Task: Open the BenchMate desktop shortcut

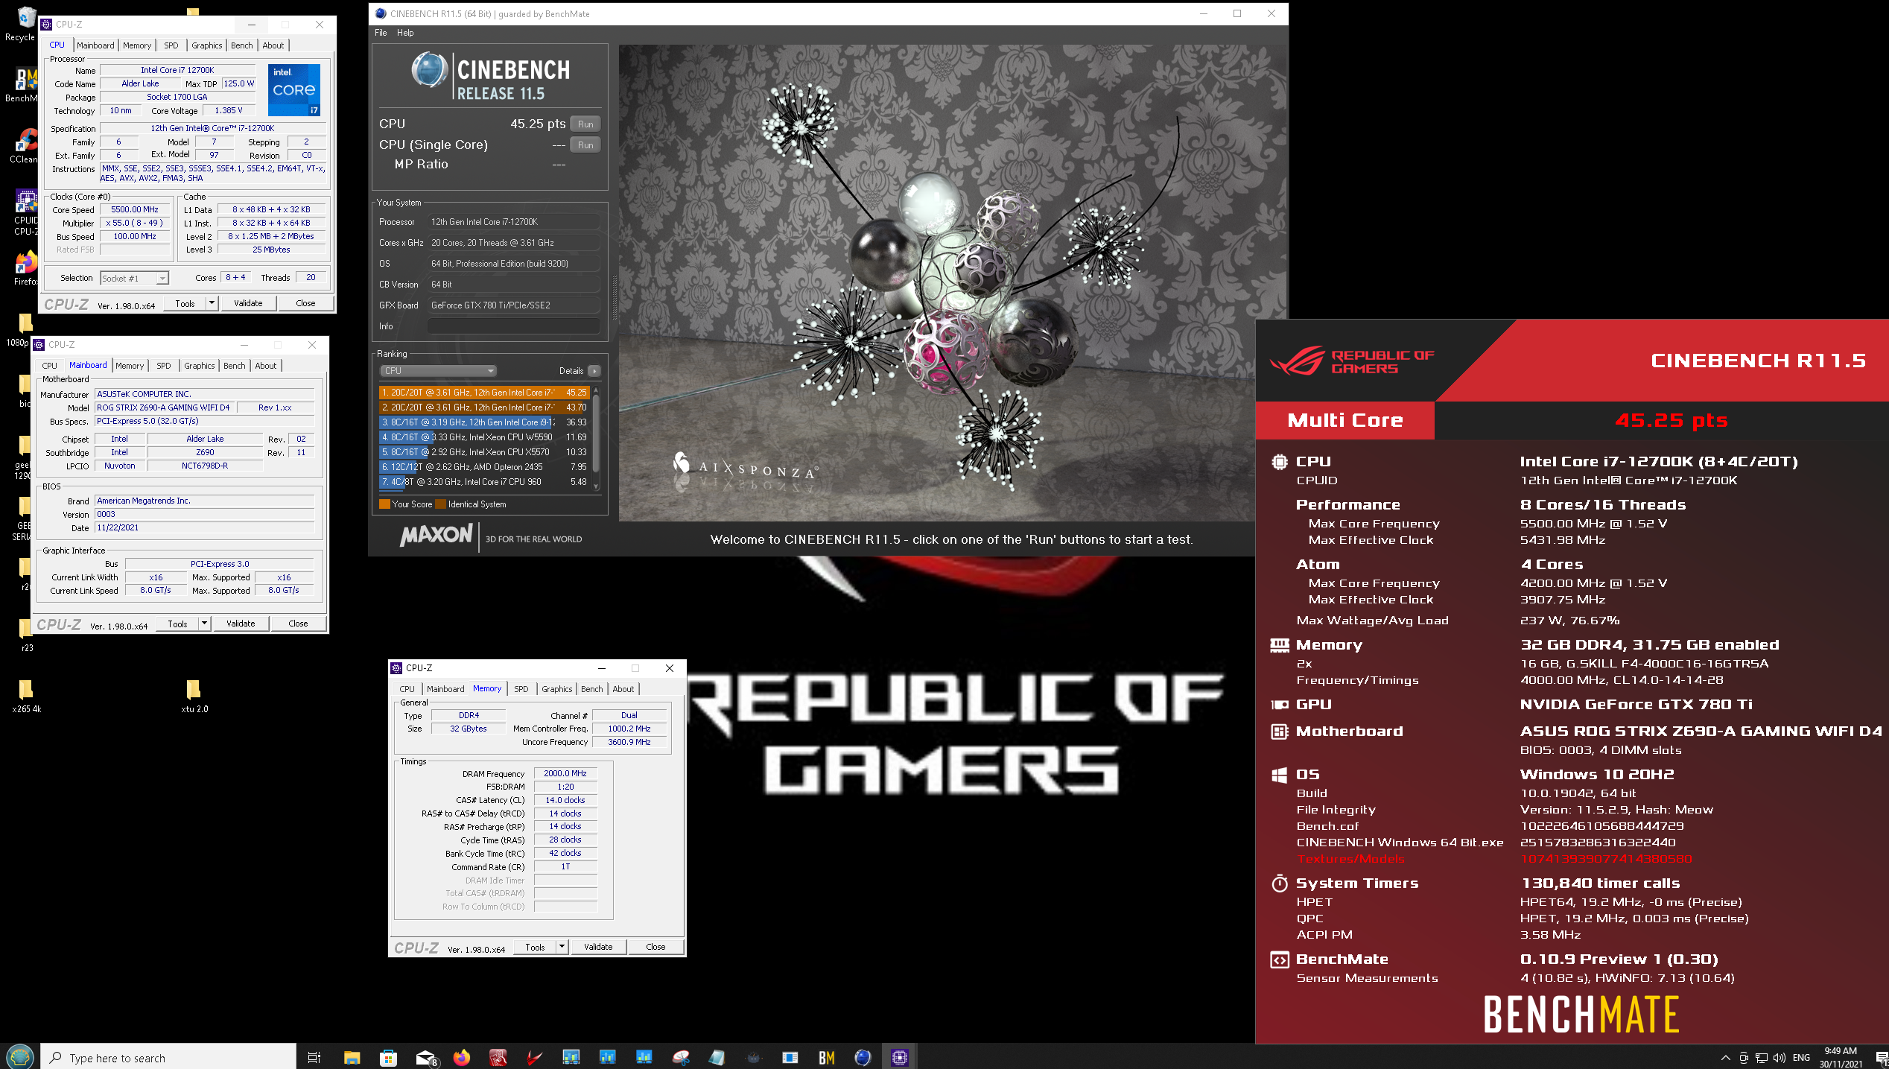Action: coord(22,85)
